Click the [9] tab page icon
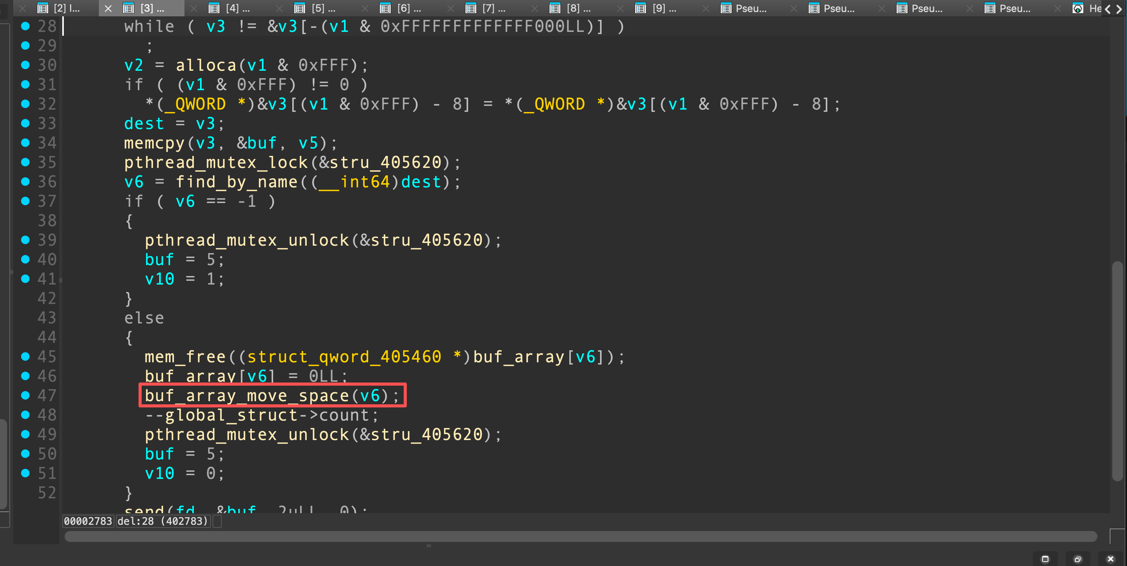Image resolution: width=1127 pixels, height=566 pixels. 640,8
